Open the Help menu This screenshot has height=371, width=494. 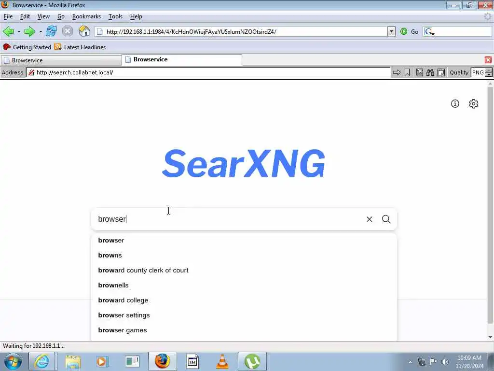coord(136,16)
